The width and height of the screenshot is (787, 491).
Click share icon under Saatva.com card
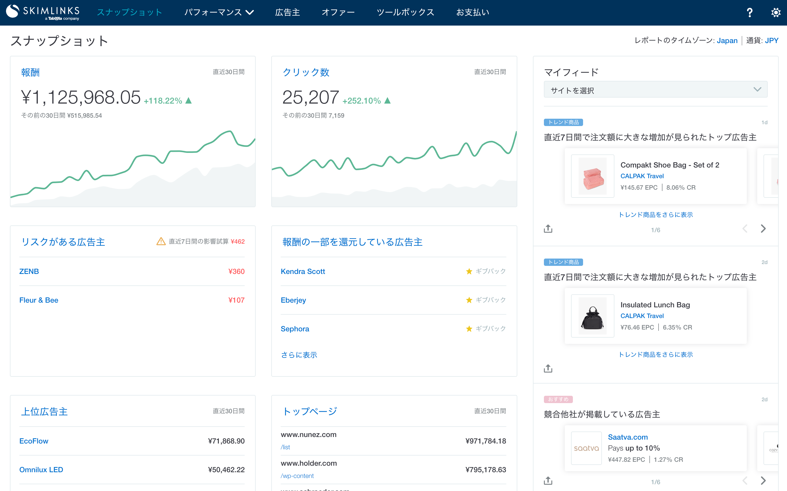[548, 481]
